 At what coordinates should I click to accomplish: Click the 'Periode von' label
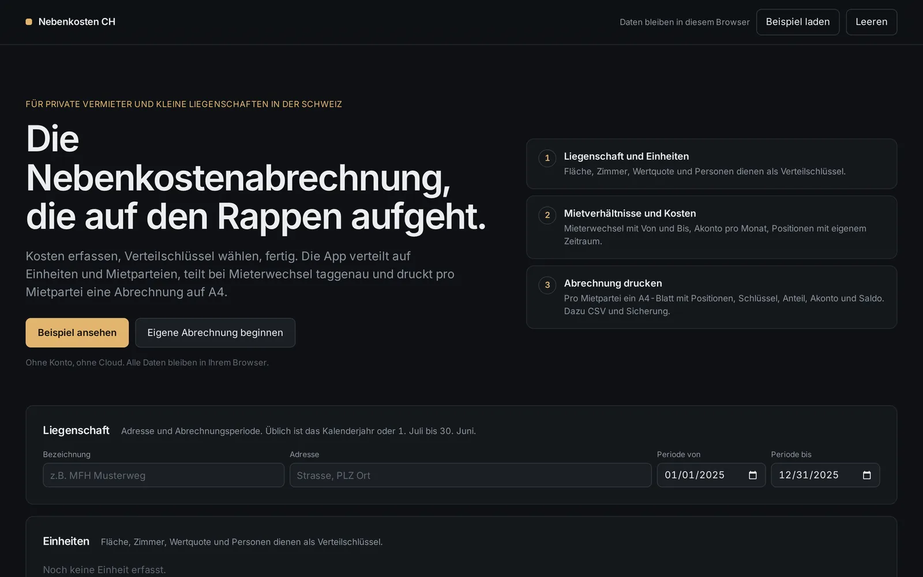tap(678, 454)
